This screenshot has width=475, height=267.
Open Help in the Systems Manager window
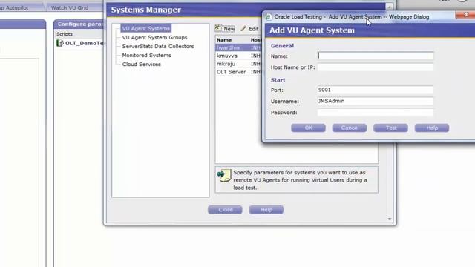coord(266,209)
